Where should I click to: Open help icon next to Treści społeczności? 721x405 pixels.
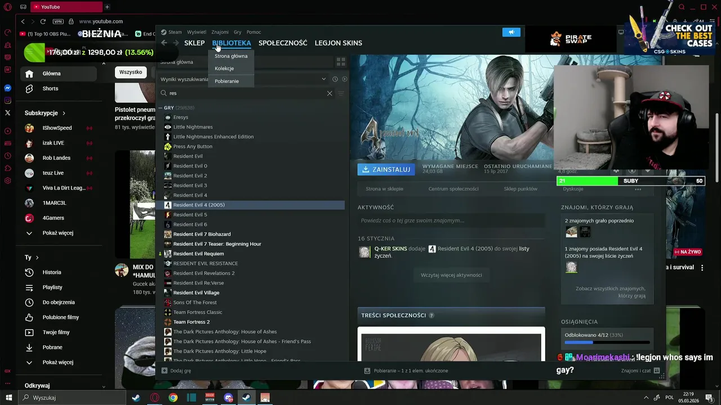pyautogui.click(x=431, y=316)
